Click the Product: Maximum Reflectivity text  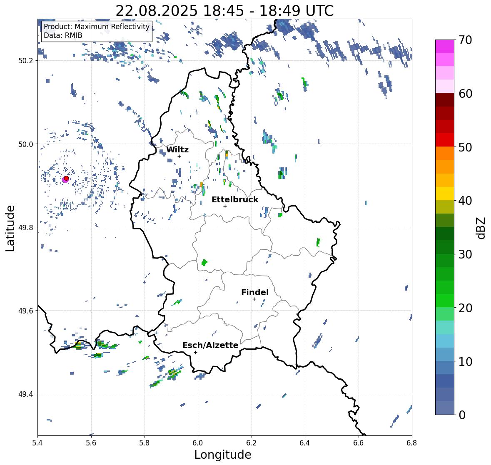97,27
